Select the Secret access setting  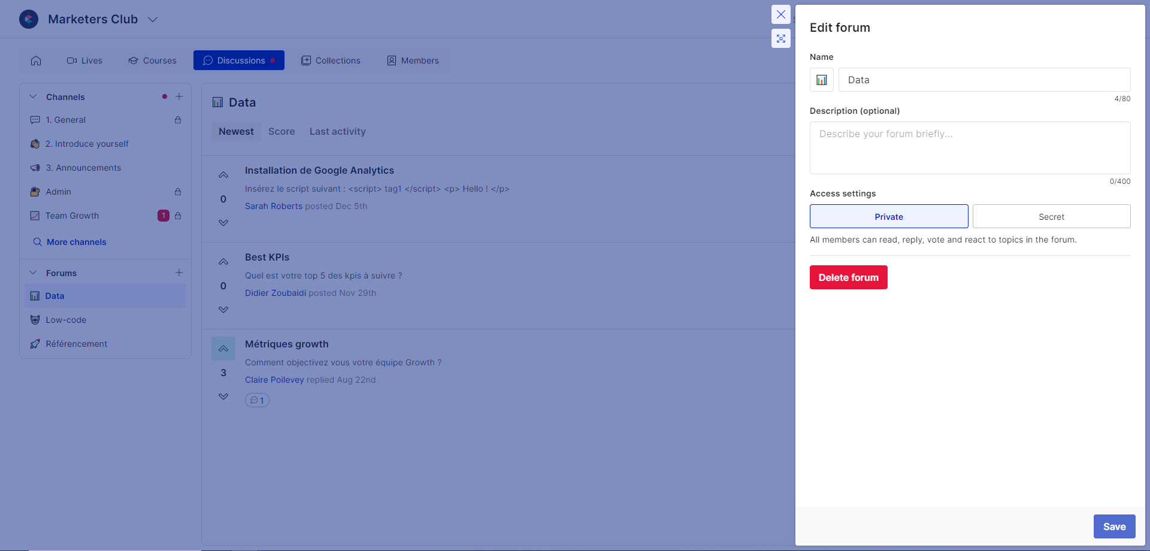pyautogui.click(x=1051, y=216)
